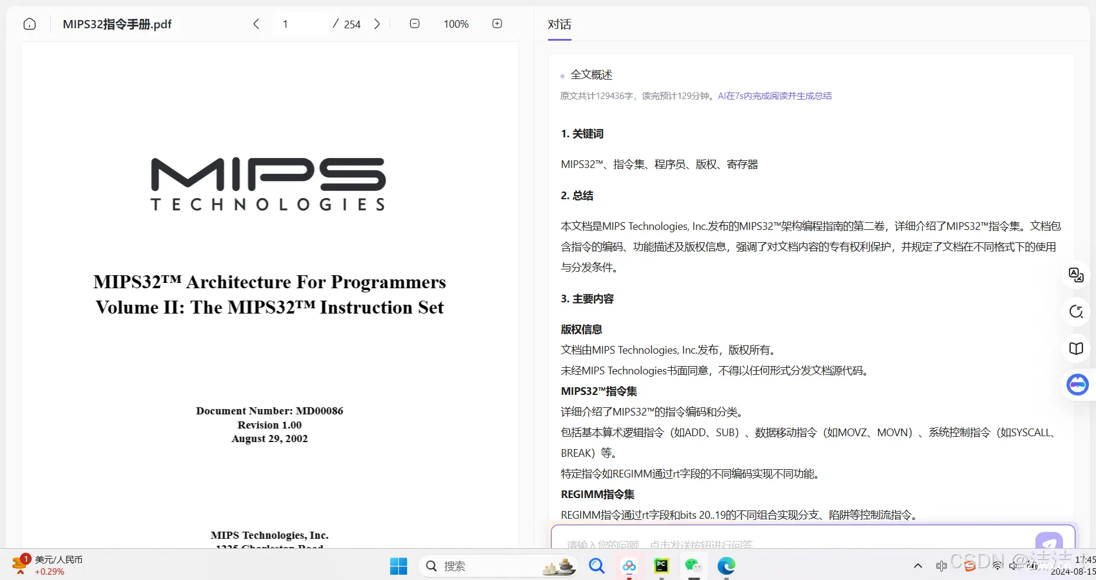Screen dimensions: 1096x580
Task: Open the 美元/人民币 currency widget
Action: (x=47, y=565)
